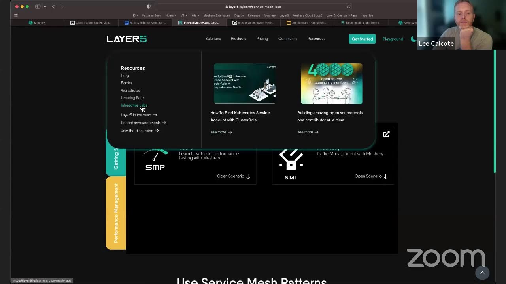Click the scroll-to-top arrow button
This screenshot has width=506, height=284.
482,273
